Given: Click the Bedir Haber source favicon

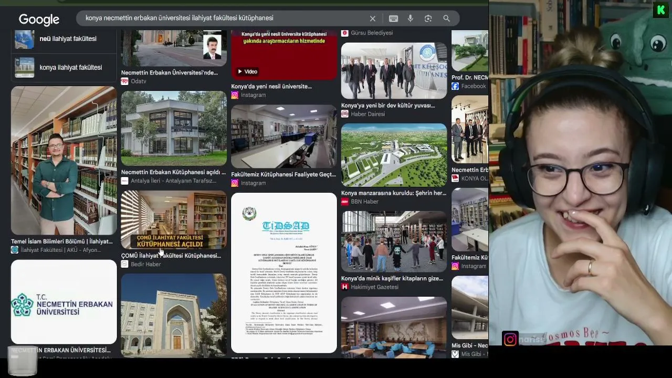Looking at the screenshot, I should pos(125,264).
